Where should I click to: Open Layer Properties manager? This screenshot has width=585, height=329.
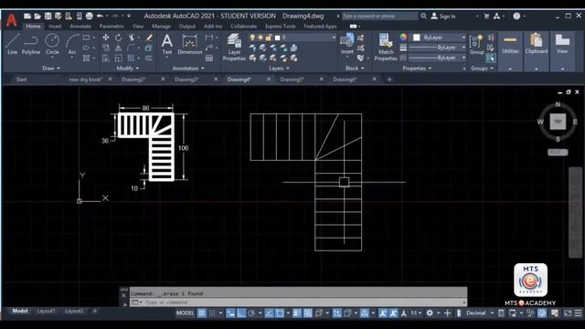[x=234, y=47]
